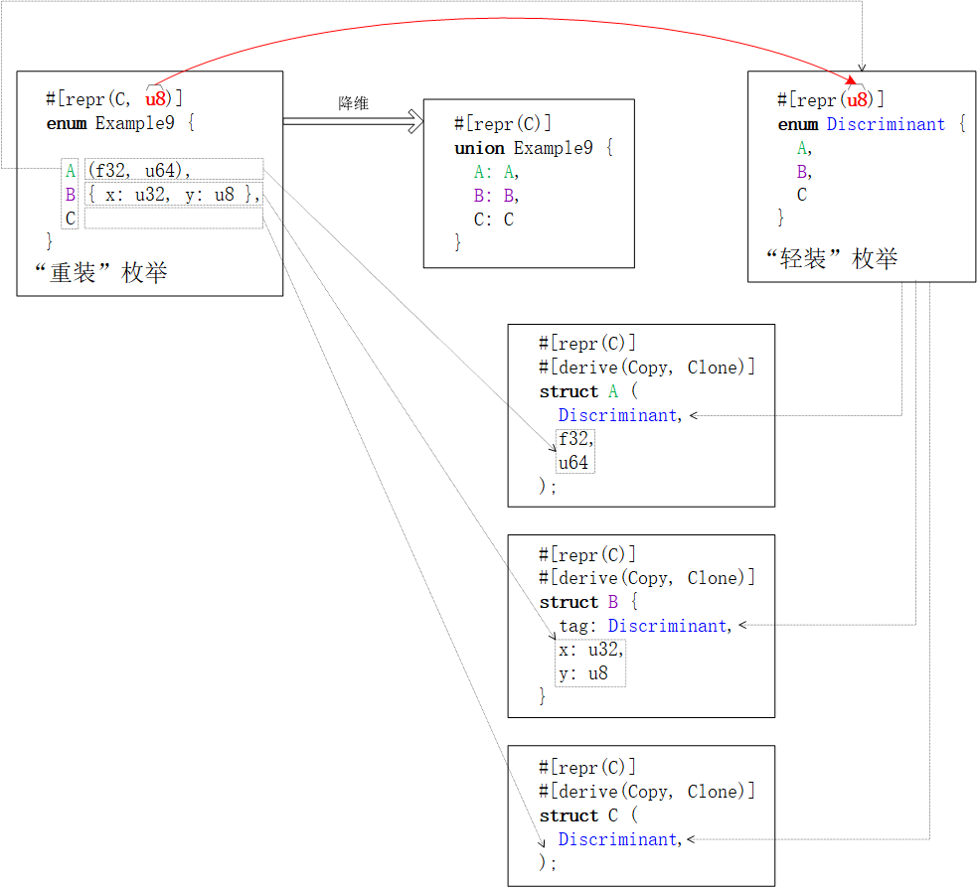Click 'Discriminant,' inside struct A
The width and height of the screenshot is (977, 887).
(x=620, y=415)
